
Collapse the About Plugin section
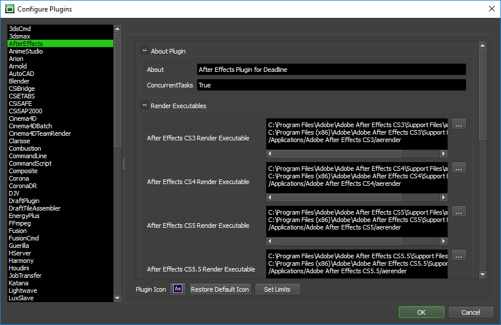[145, 51]
